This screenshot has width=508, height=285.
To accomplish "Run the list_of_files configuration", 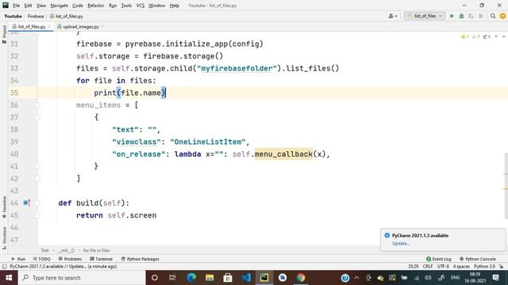I will tap(452, 16).
